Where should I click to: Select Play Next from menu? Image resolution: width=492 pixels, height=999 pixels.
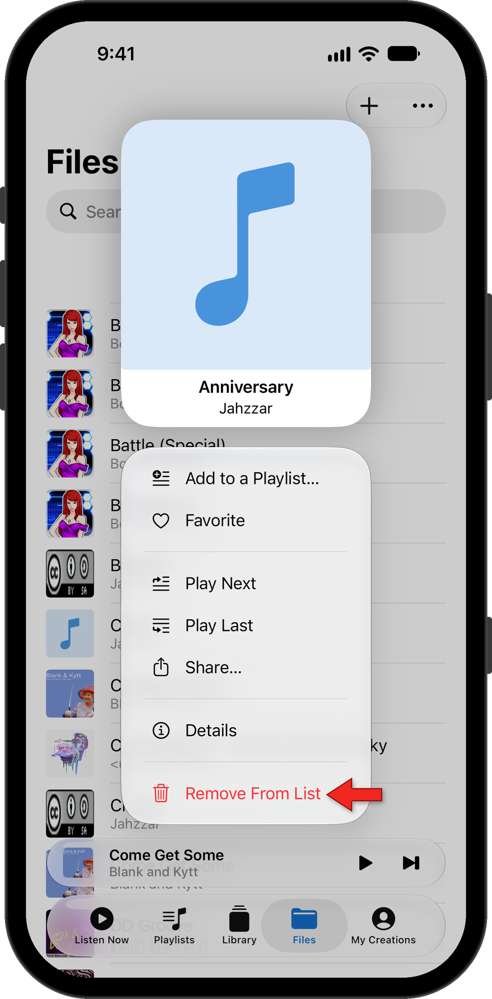246,584
